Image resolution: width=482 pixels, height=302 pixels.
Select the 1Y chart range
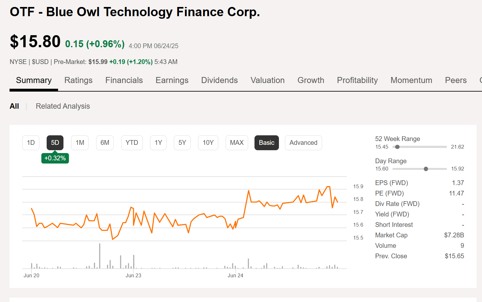pos(158,143)
